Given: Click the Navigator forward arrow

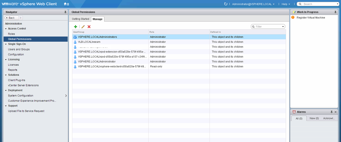Looking at the screenshot, I should click(x=20, y=18).
